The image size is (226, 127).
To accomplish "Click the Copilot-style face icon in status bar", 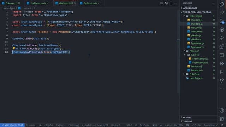I will (187, 125).
